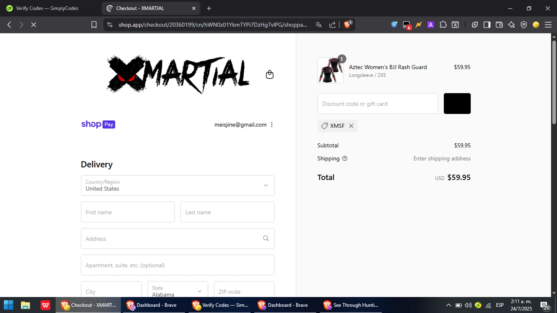This screenshot has width=557, height=313.
Task: Open Brave Wallet icon
Action: [x=499, y=25]
